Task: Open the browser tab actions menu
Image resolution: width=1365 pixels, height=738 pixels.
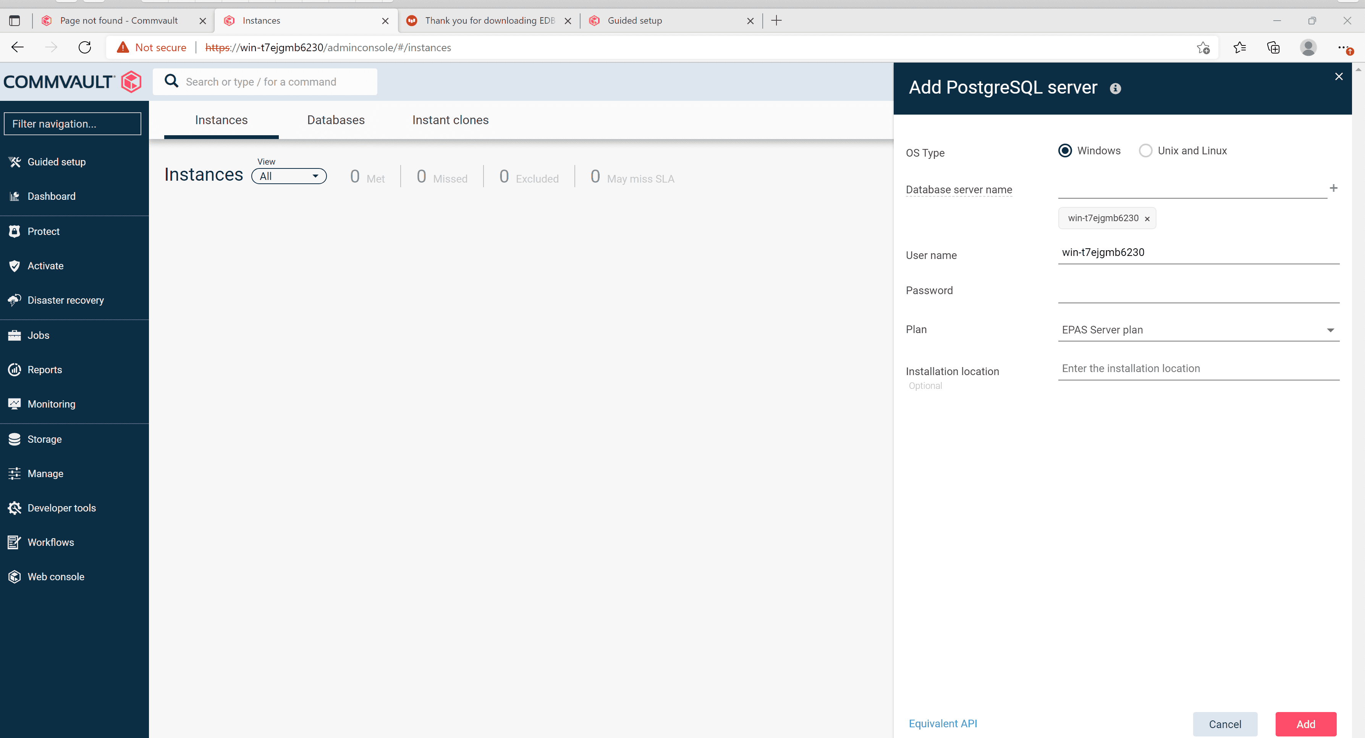Action: point(14,21)
